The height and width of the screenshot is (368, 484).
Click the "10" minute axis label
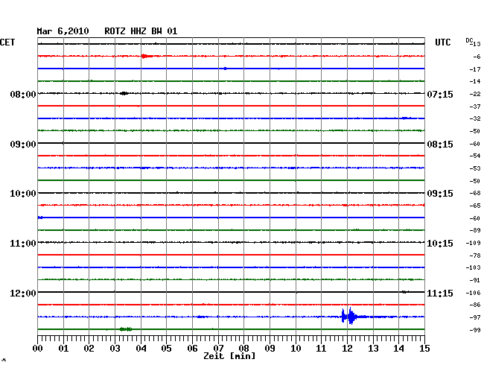point(296,349)
